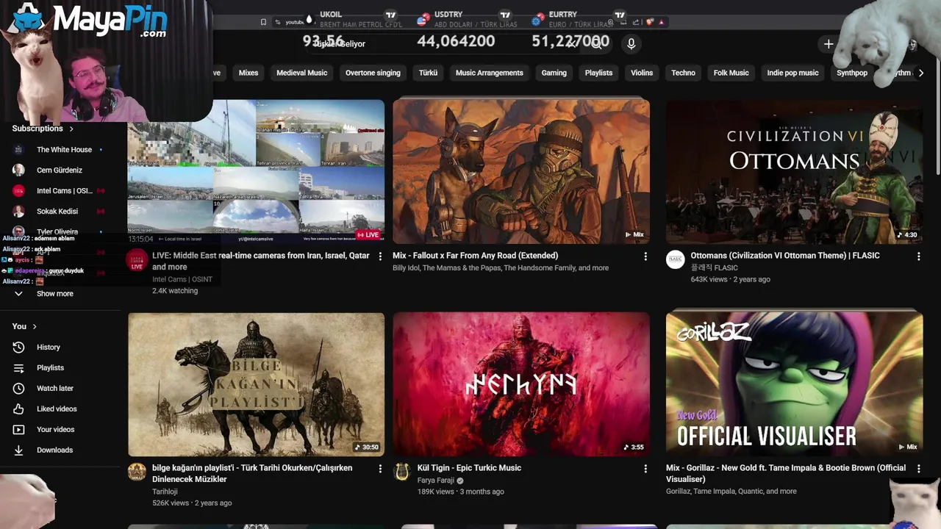
Task: Open options menu for bilge kağan playlist video
Action: coord(380,468)
